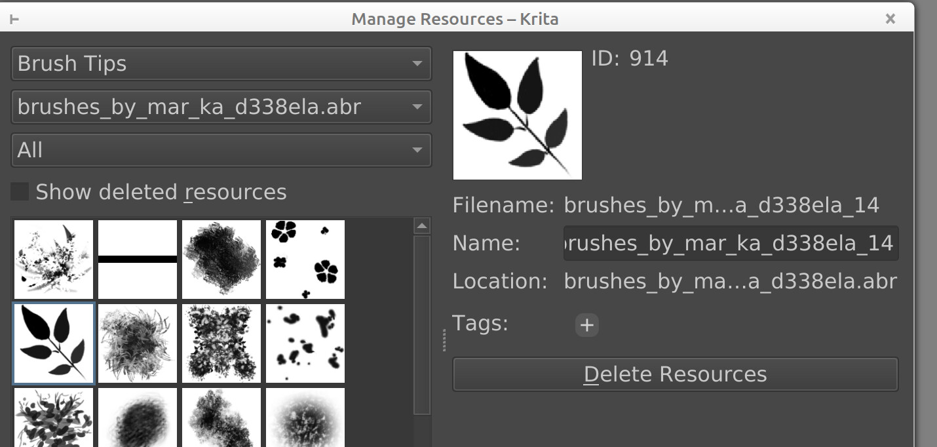Click the plus icon to add a tag
Screen dimensions: 937x447
(x=586, y=325)
